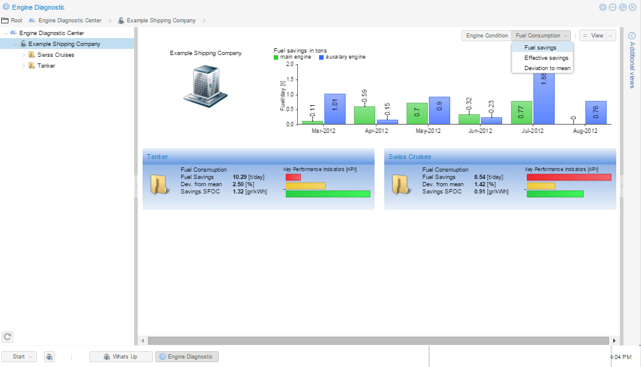The width and height of the screenshot is (641, 367).
Task: Select the Tanker folder icon in the tree
Action: point(32,65)
